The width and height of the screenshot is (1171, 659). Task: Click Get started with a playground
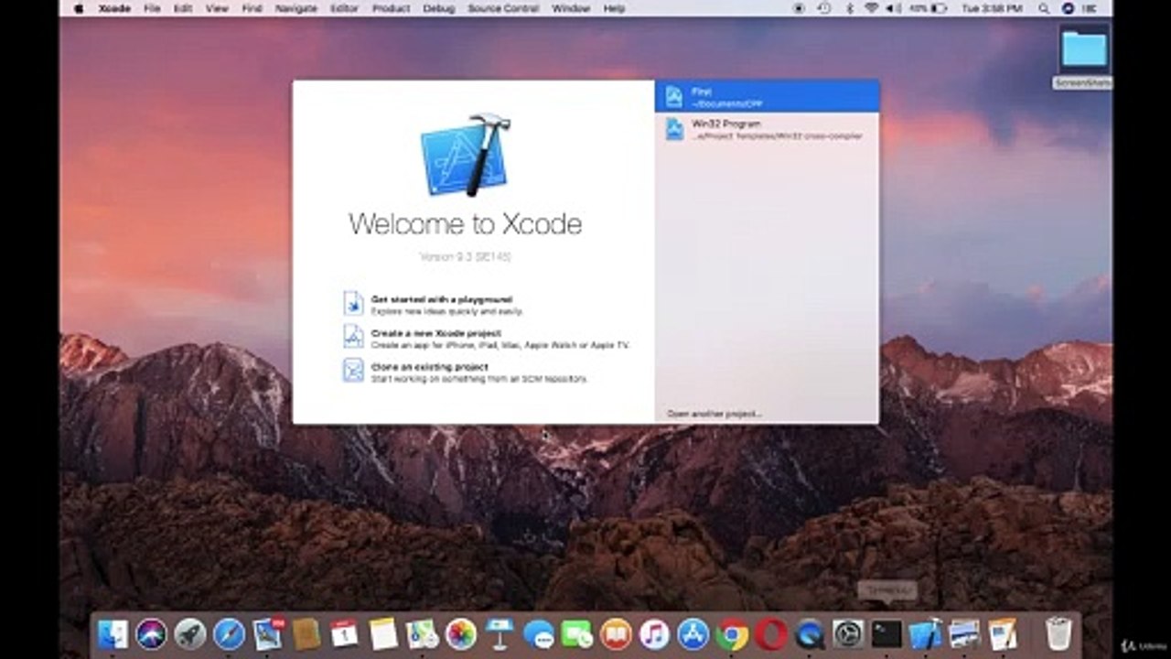pos(442,299)
